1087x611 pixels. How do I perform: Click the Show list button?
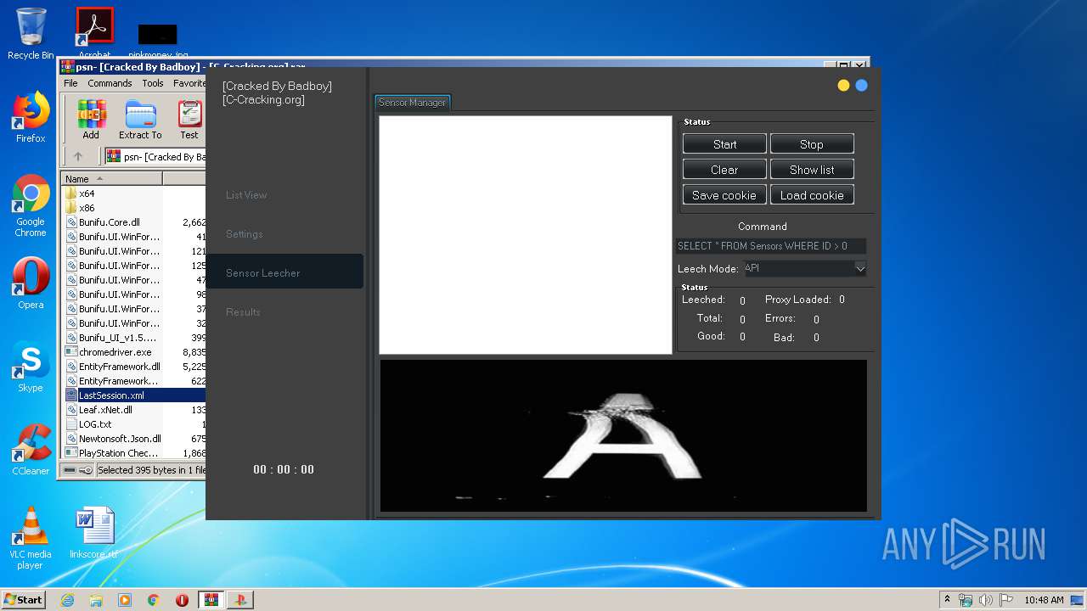[812, 170]
